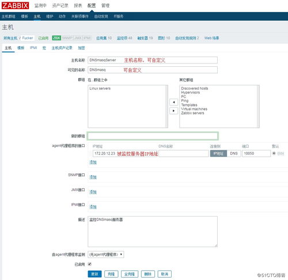Switch to the 宏 form tab
The width and height of the screenshot is (288, 280).
[44, 48]
